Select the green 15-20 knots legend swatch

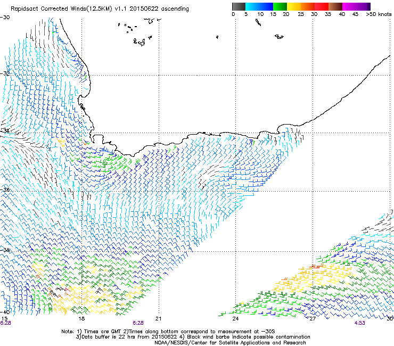click(280, 6)
